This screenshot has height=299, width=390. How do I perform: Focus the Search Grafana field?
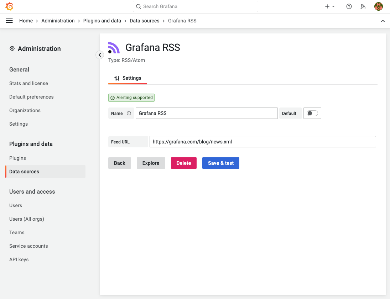[x=196, y=6]
